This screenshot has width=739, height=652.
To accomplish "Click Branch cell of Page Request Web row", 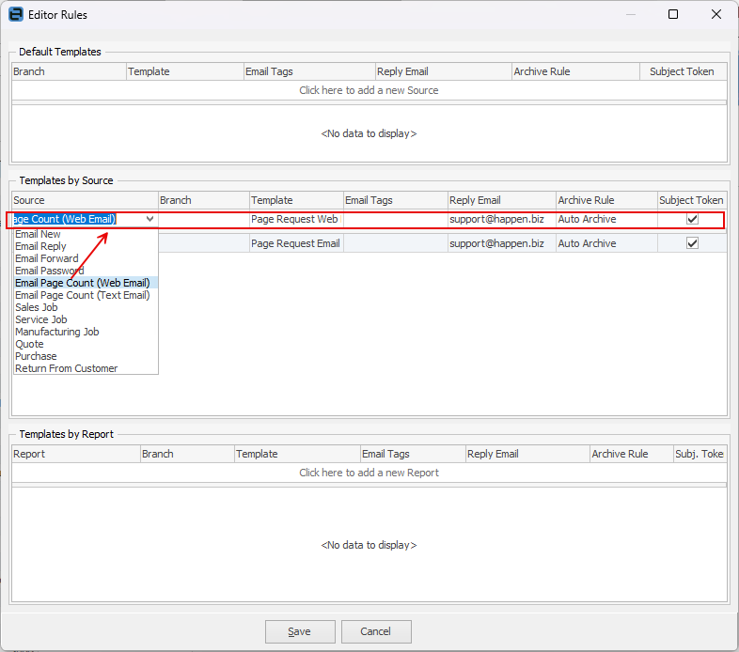I will pos(204,219).
